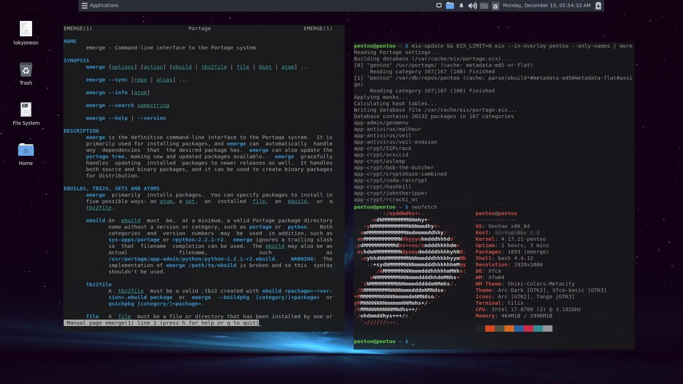683x384 pixels.
Task: Click the 'EBUILDS, TBZ2S, SETS AND ATOMS' heading
Action: click(x=112, y=189)
